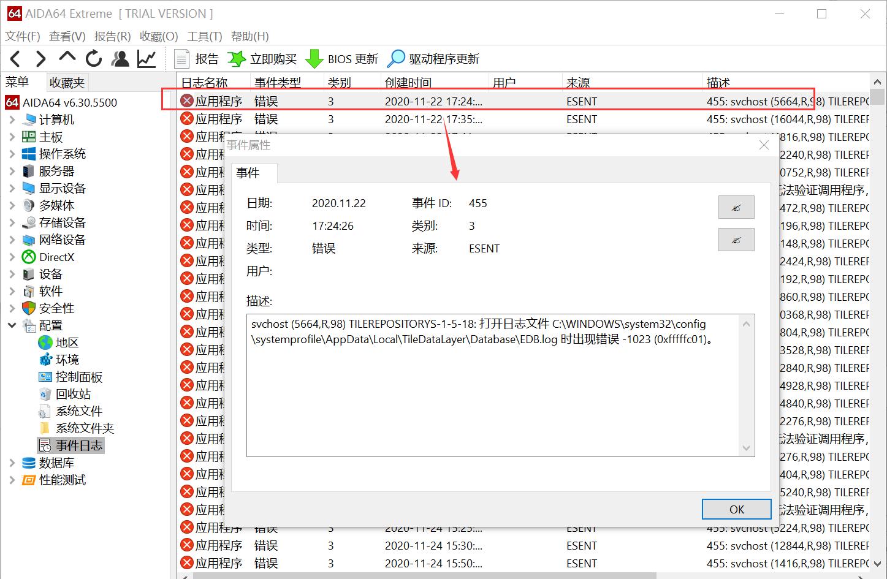Select the 设备 tree icon

[x=28, y=274]
